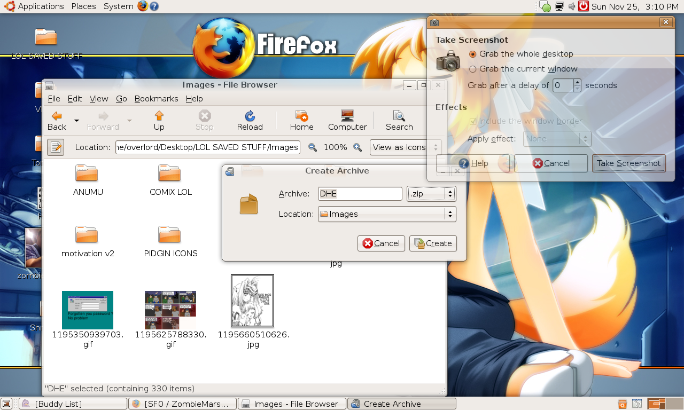Click the Archive name field containing DHE
Viewport: 684px width, 410px height.
click(360, 194)
